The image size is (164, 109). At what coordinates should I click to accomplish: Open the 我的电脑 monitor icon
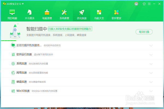point(12,12)
